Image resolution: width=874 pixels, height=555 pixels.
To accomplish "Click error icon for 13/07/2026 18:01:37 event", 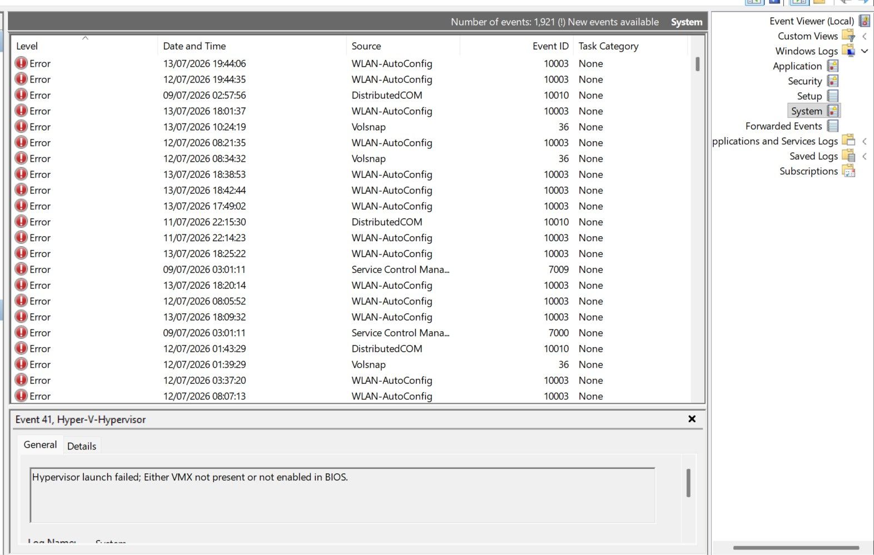I will tap(21, 111).
